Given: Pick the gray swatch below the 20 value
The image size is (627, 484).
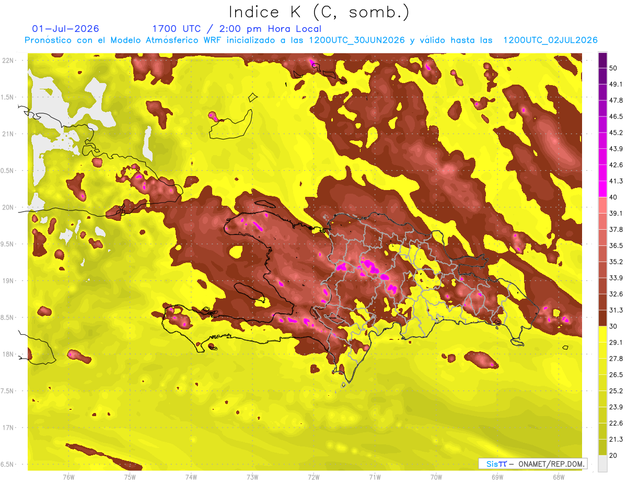Looking at the screenshot, I should (x=602, y=464).
